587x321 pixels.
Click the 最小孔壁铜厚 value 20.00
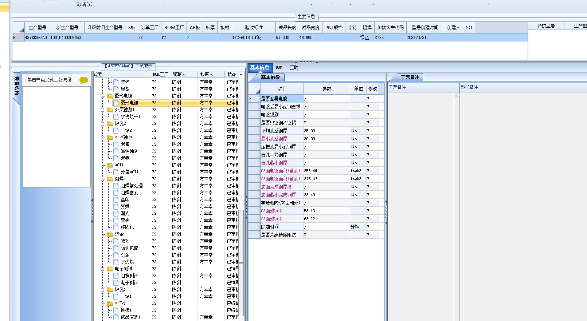click(326, 139)
